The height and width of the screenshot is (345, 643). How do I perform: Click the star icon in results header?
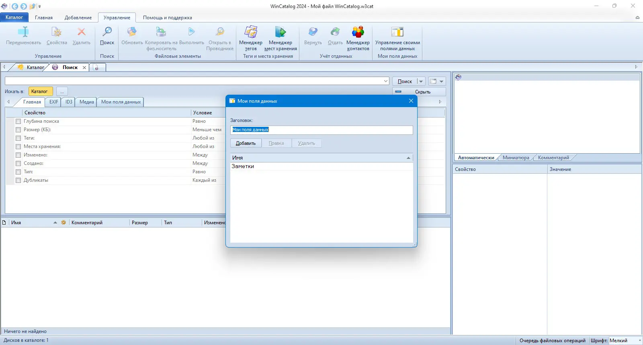[x=63, y=223]
